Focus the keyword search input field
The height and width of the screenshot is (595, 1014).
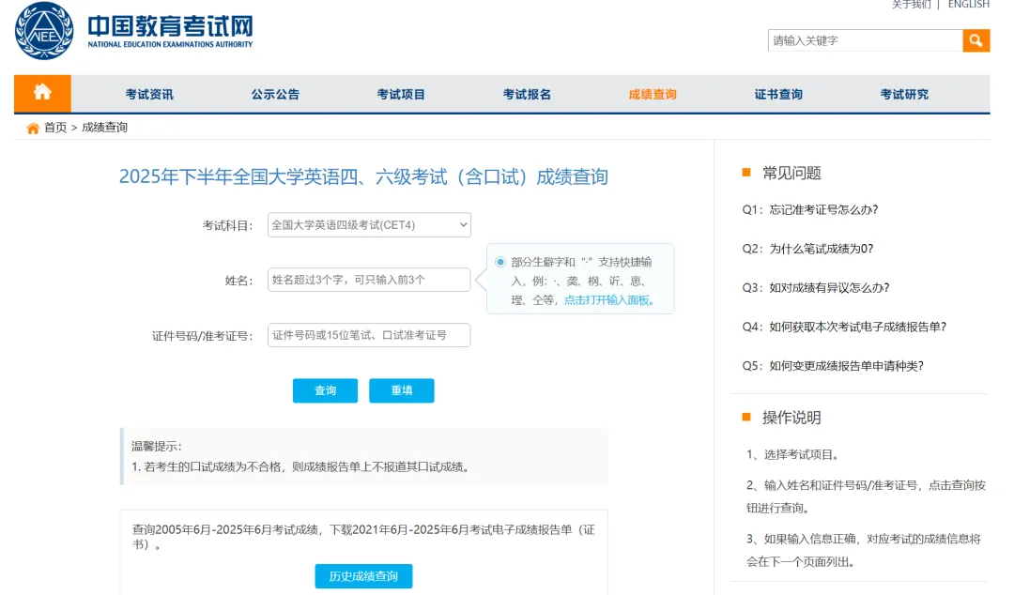pos(866,40)
